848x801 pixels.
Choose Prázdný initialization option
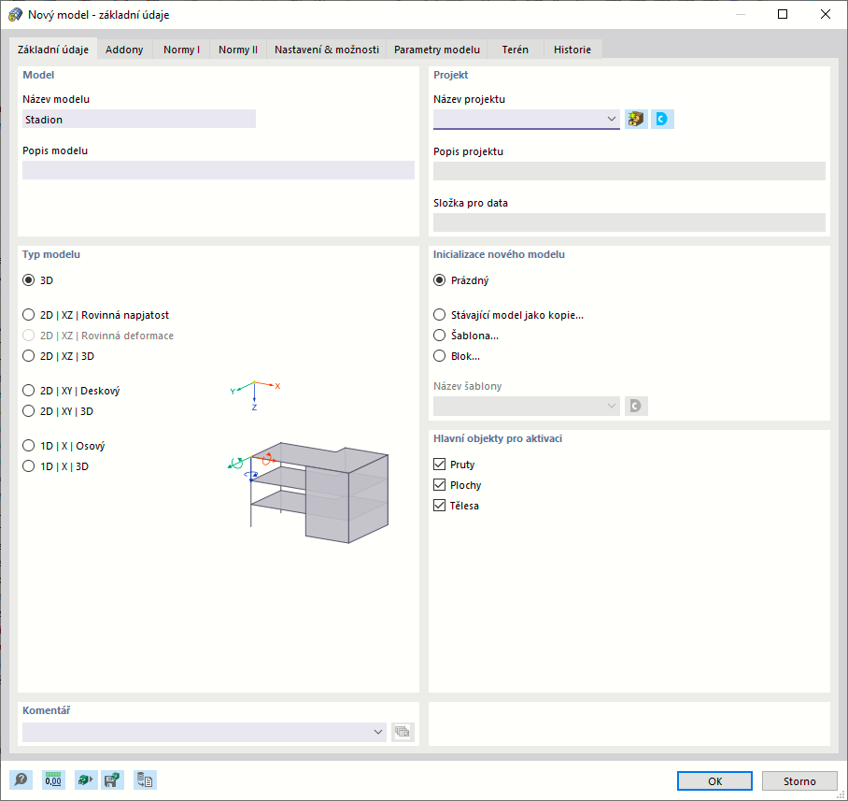(440, 280)
